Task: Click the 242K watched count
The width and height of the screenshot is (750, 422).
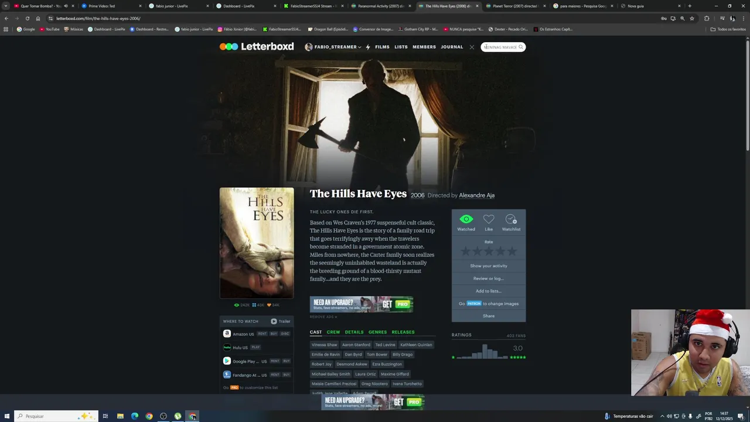Action: point(242,305)
